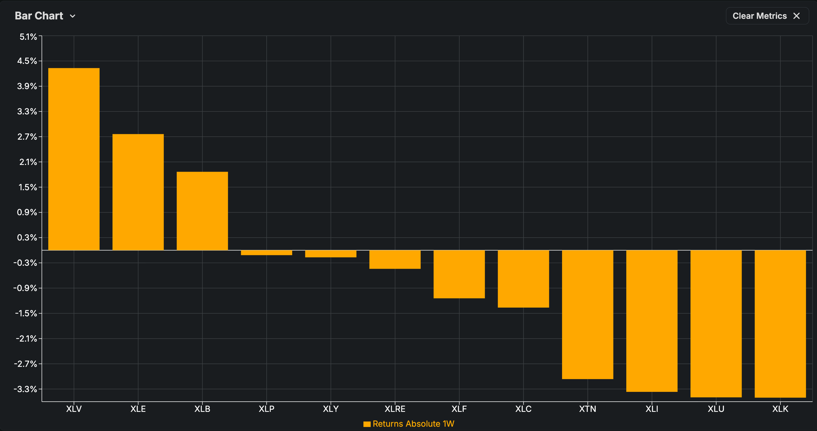The width and height of the screenshot is (817, 431).
Task: Select the XLE bar
Action: (138, 192)
